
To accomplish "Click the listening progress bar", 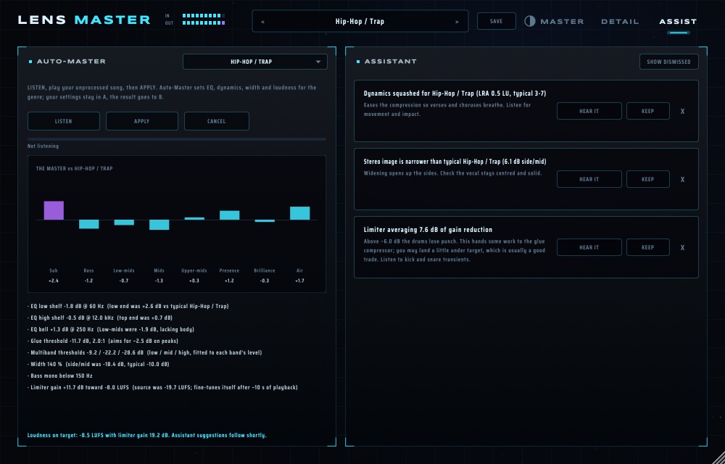I will [177, 138].
